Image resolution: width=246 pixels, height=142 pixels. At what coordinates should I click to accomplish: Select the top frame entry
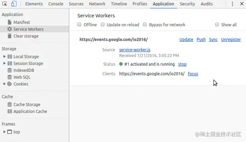(x=17, y=132)
